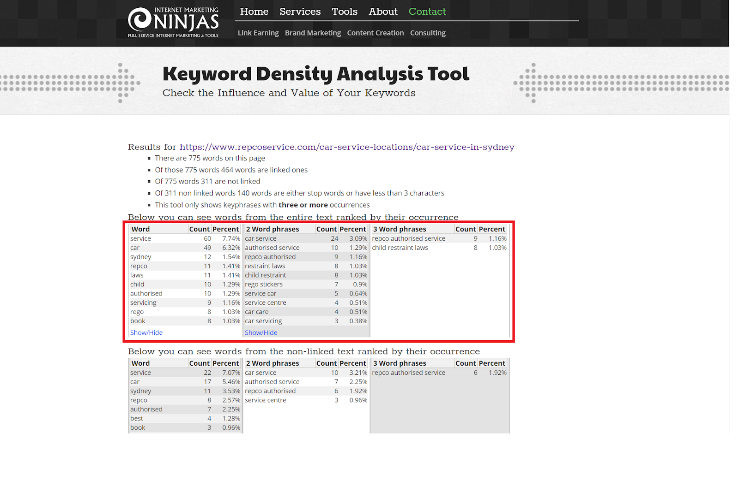Visit the Consulting submenu link
739x492 pixels.
point(428,33)
